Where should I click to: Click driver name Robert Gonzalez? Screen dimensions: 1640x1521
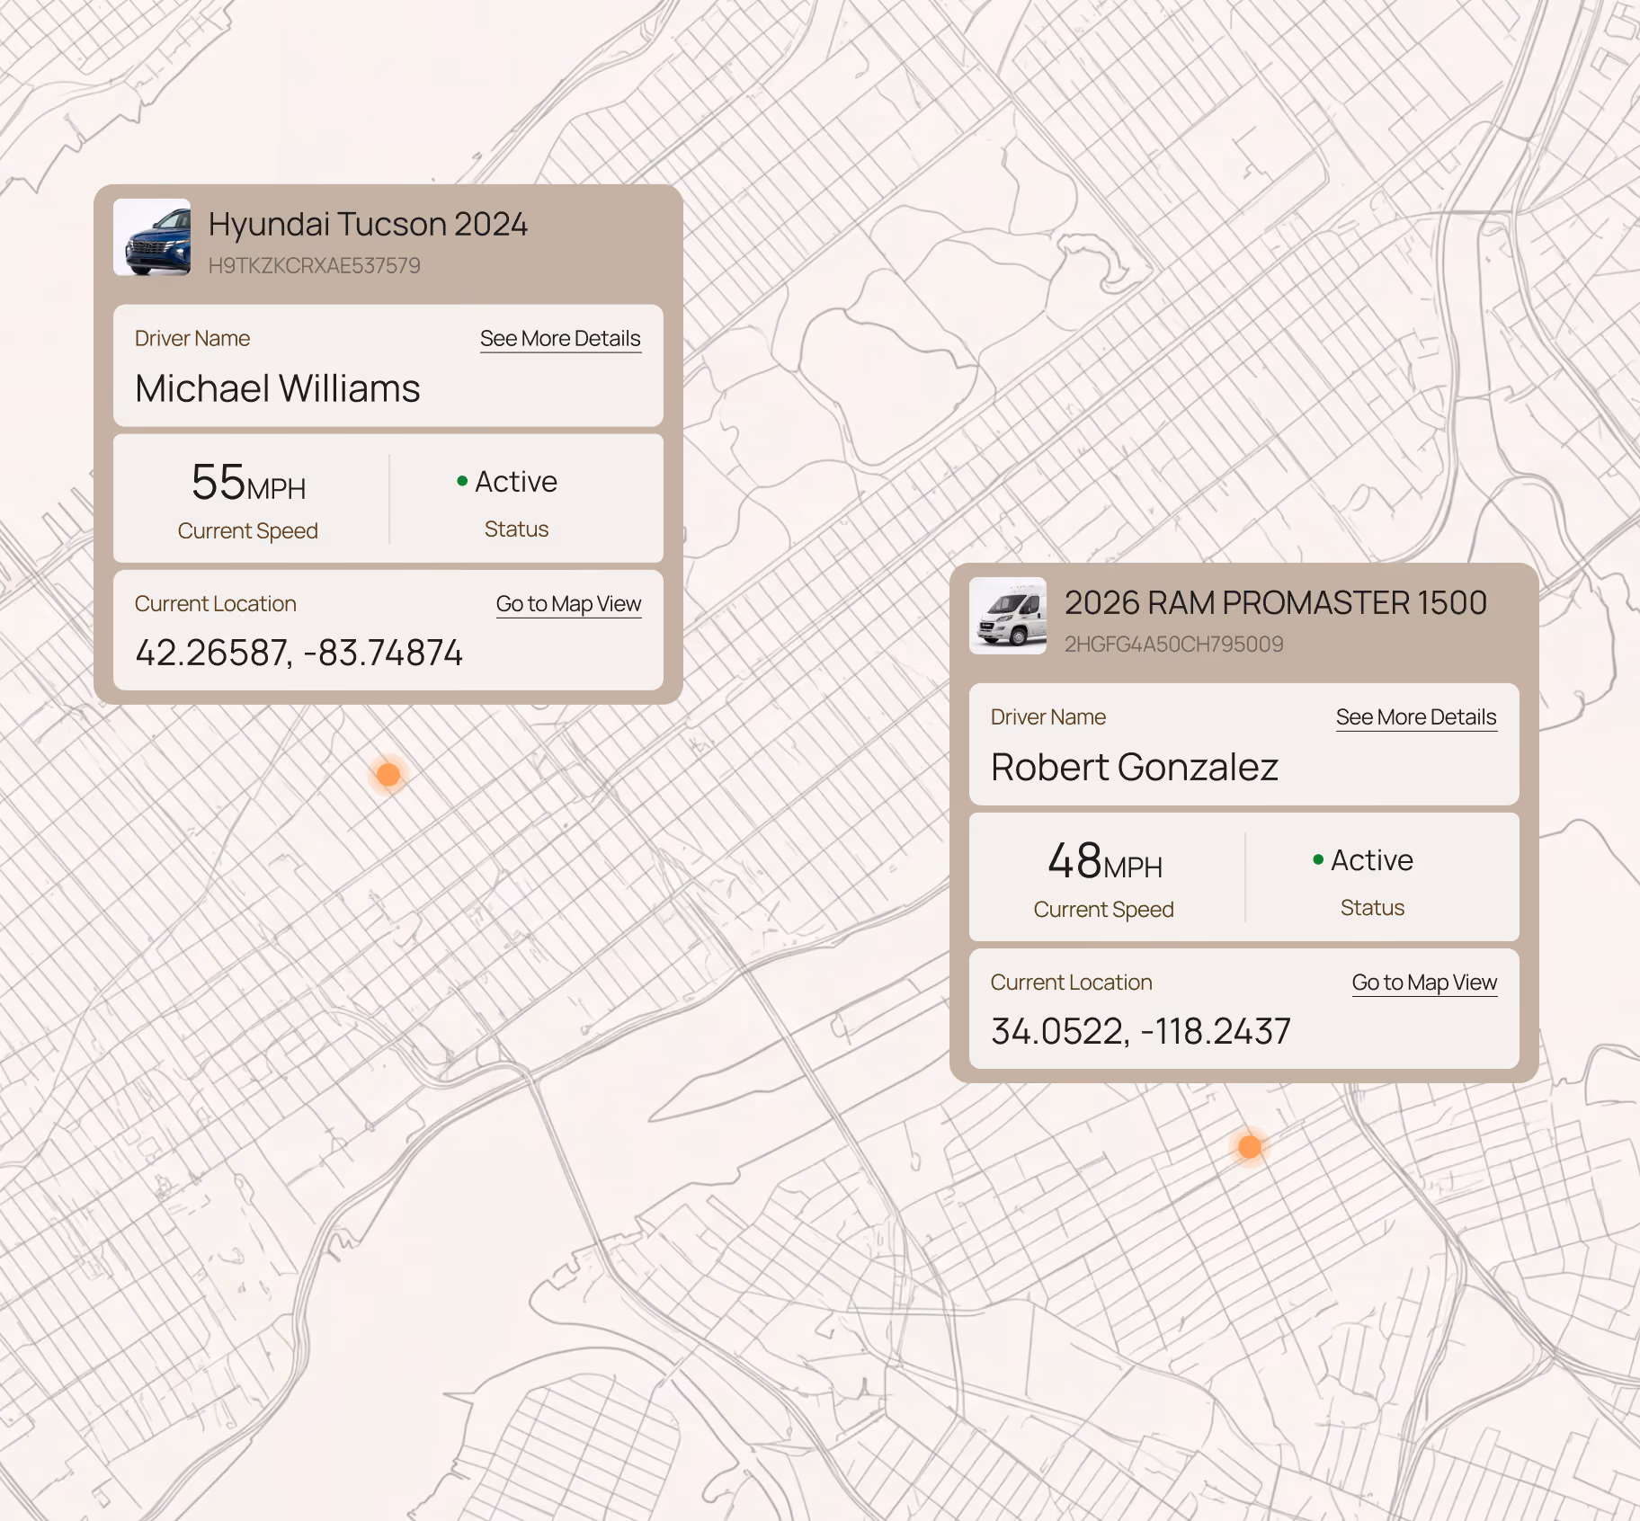pos(1135,767)
